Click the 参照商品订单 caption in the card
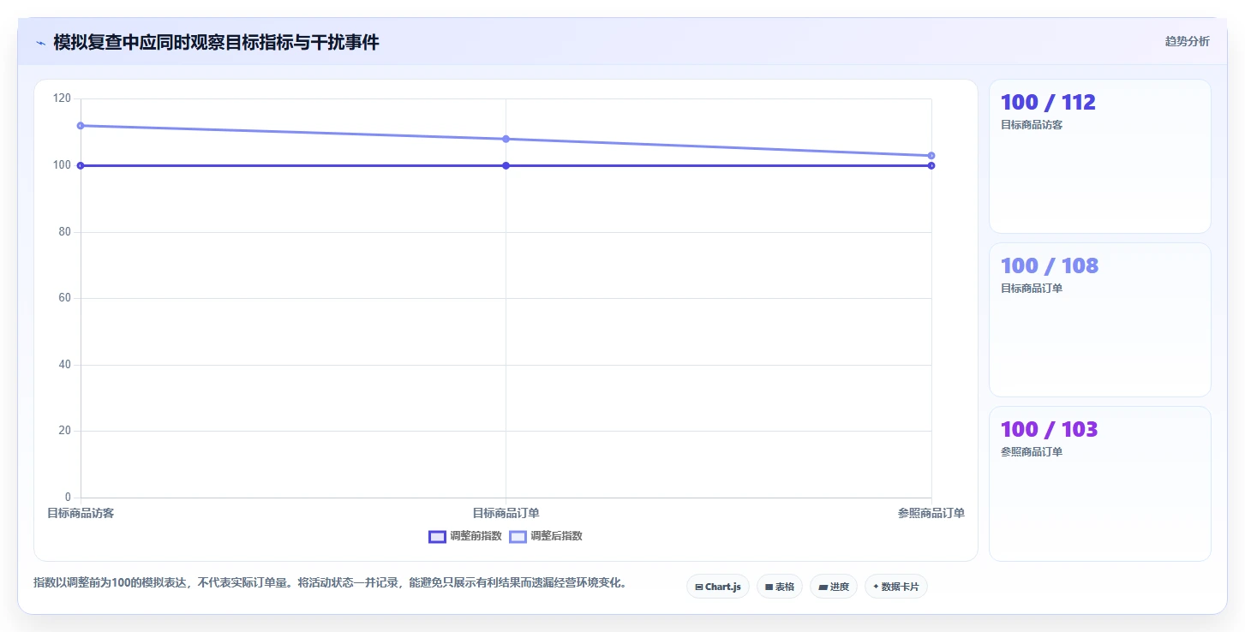This screenshot has height=632, width=1245. [x=1032, y=452]
